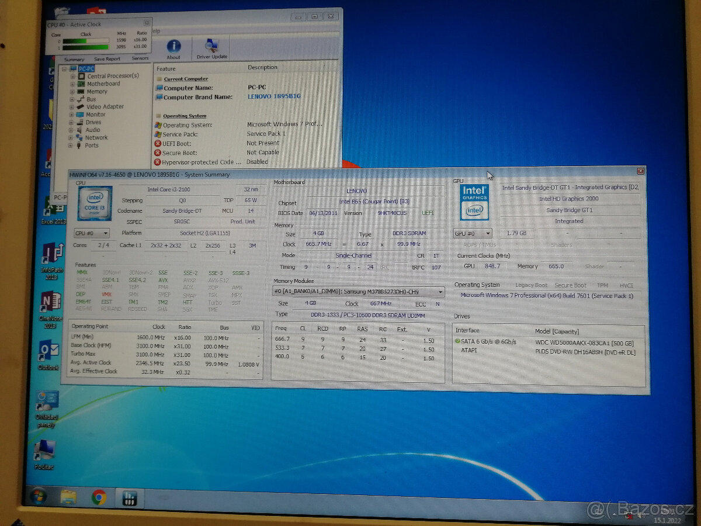The height and width of the screenshot is (526, 701).
Task: Click the Save Report tab
Action: pos(107,58)
